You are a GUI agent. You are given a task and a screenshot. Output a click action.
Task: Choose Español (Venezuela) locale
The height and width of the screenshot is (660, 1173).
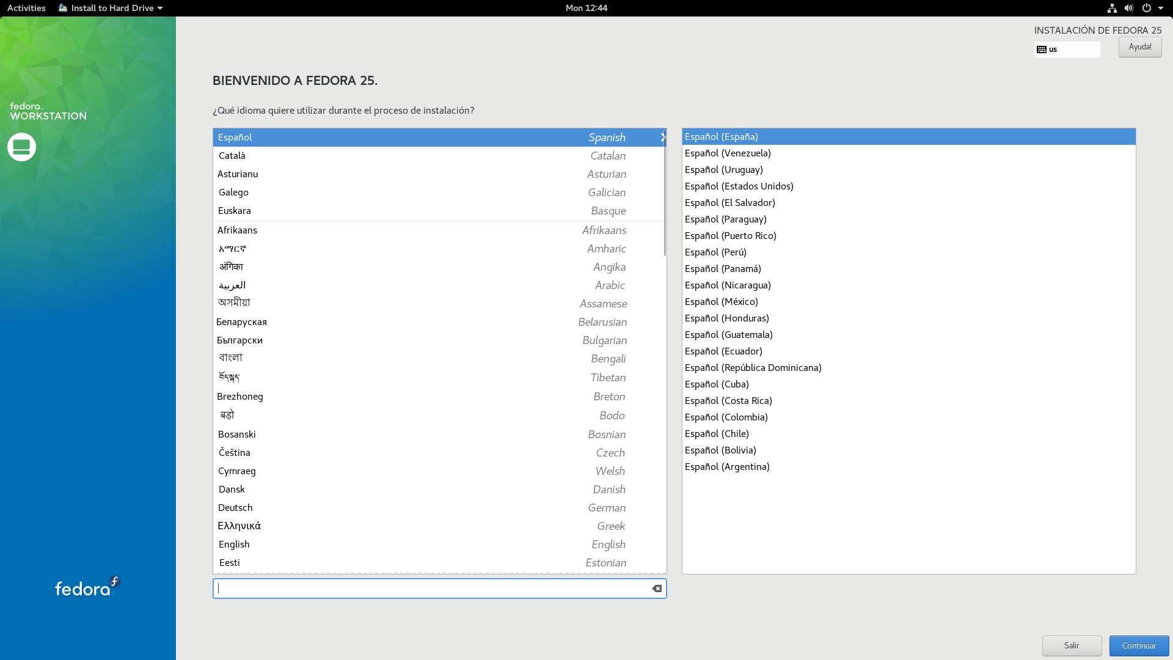point(909,153)
